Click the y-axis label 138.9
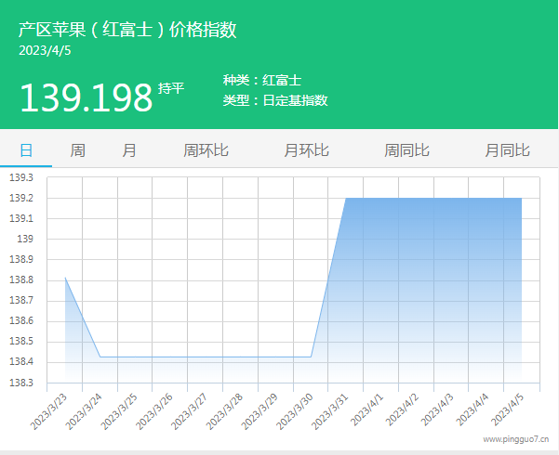This screenshot has height=455, width=559. tap(21, 259)
